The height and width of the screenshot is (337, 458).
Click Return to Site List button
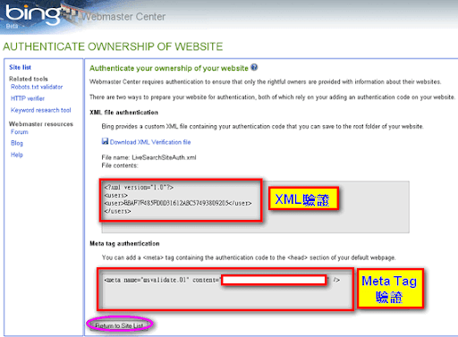click(x=119, y=325)
